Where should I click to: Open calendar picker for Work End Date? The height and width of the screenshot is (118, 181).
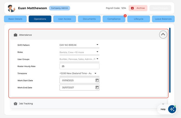97,87
